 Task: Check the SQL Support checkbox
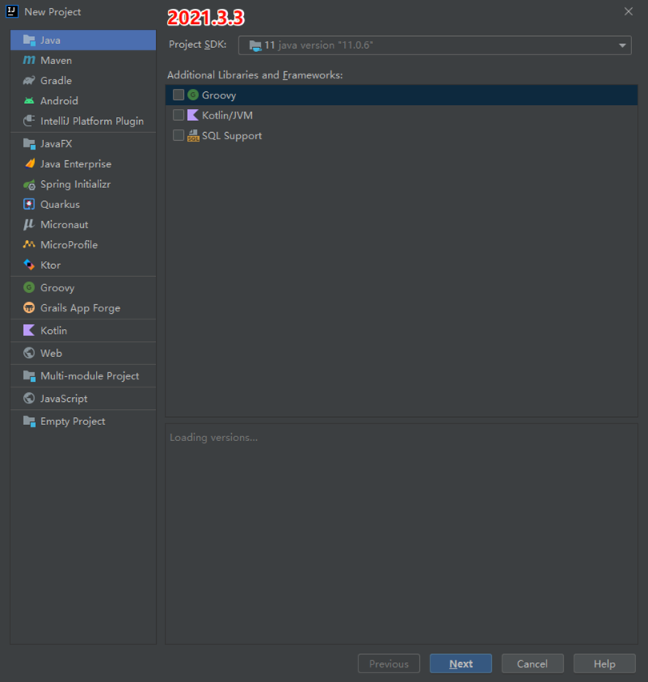point(178,135)
